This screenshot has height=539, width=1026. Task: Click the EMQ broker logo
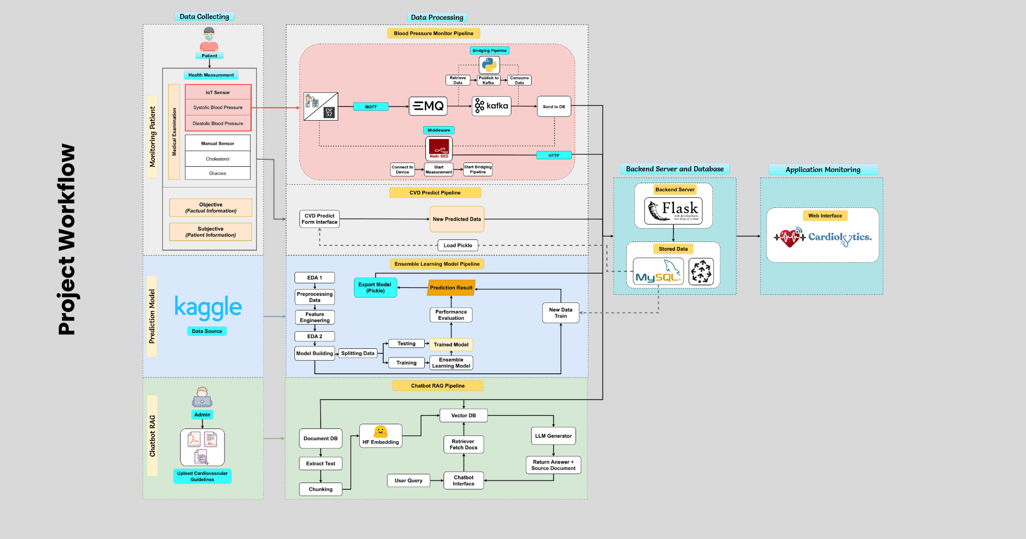point(428,106)
